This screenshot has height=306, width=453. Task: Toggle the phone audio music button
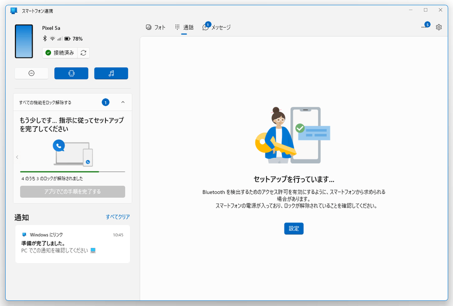click(111, 73)
